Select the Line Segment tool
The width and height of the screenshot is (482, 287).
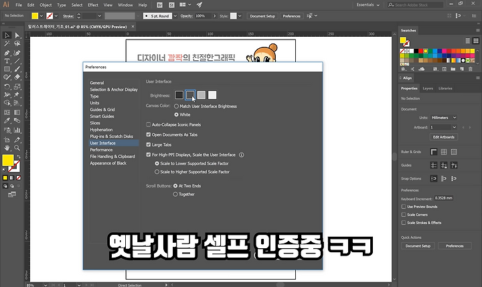point(17,61)
